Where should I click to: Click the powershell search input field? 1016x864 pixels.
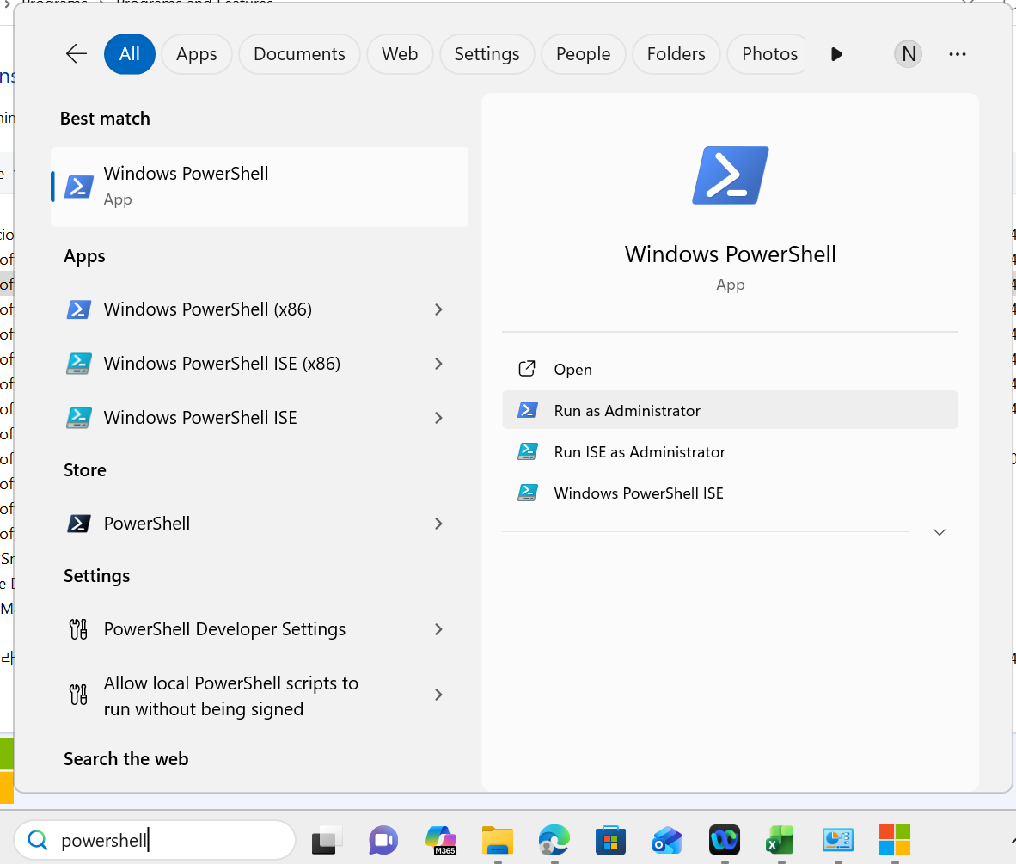click(x=154, y=841)
